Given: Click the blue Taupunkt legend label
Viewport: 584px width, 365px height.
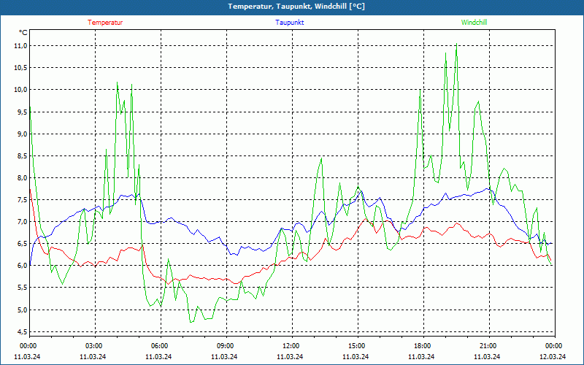Looking at the screenshot, I should click(290, 23).
